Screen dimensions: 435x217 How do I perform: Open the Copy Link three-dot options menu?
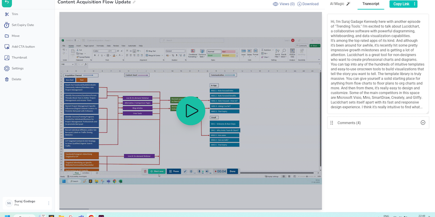coord(415,4)
